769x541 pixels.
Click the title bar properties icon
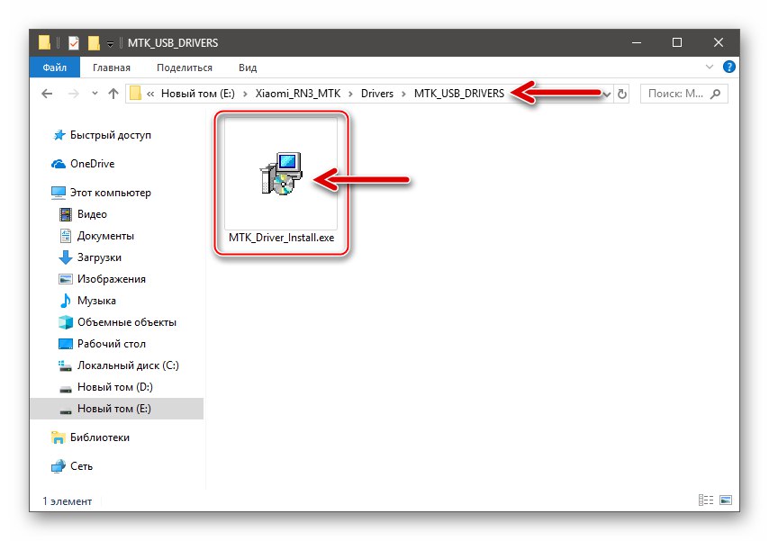[74, 42]
